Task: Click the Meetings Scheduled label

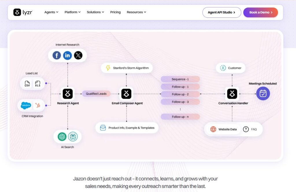Action: (262, 83)
